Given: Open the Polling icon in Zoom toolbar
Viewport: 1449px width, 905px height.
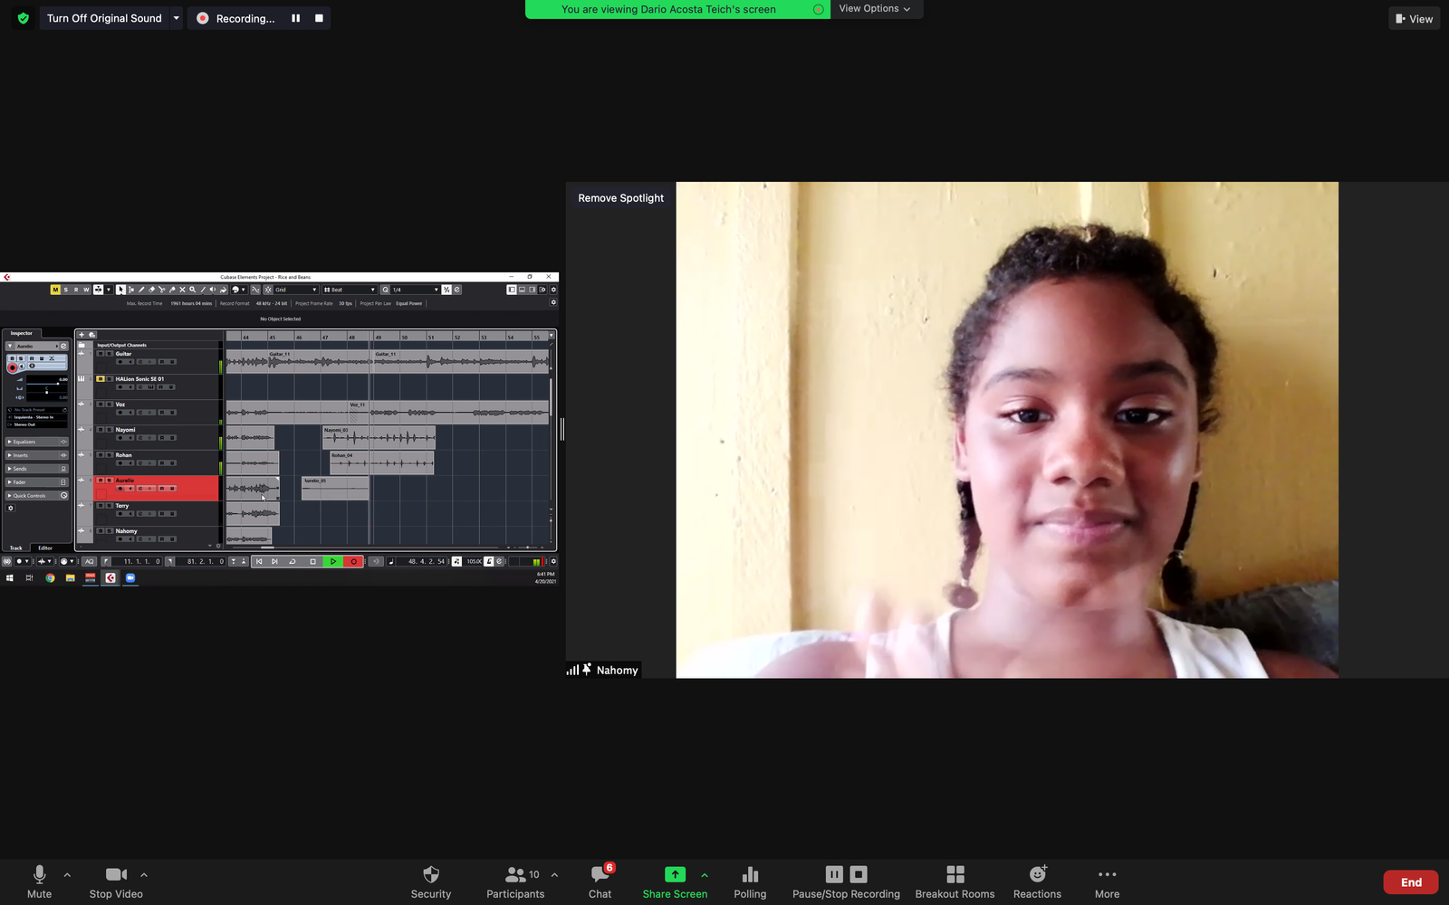Looking at the screenshot, I should click(749, 874).
